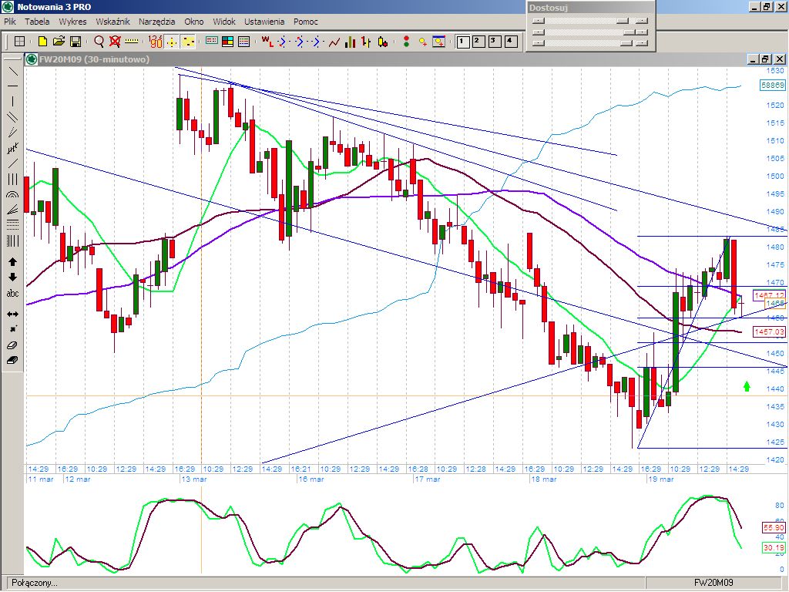Select the magnifier zoom tool
This screenshot has height=592, width=789.
coord(99,42)
